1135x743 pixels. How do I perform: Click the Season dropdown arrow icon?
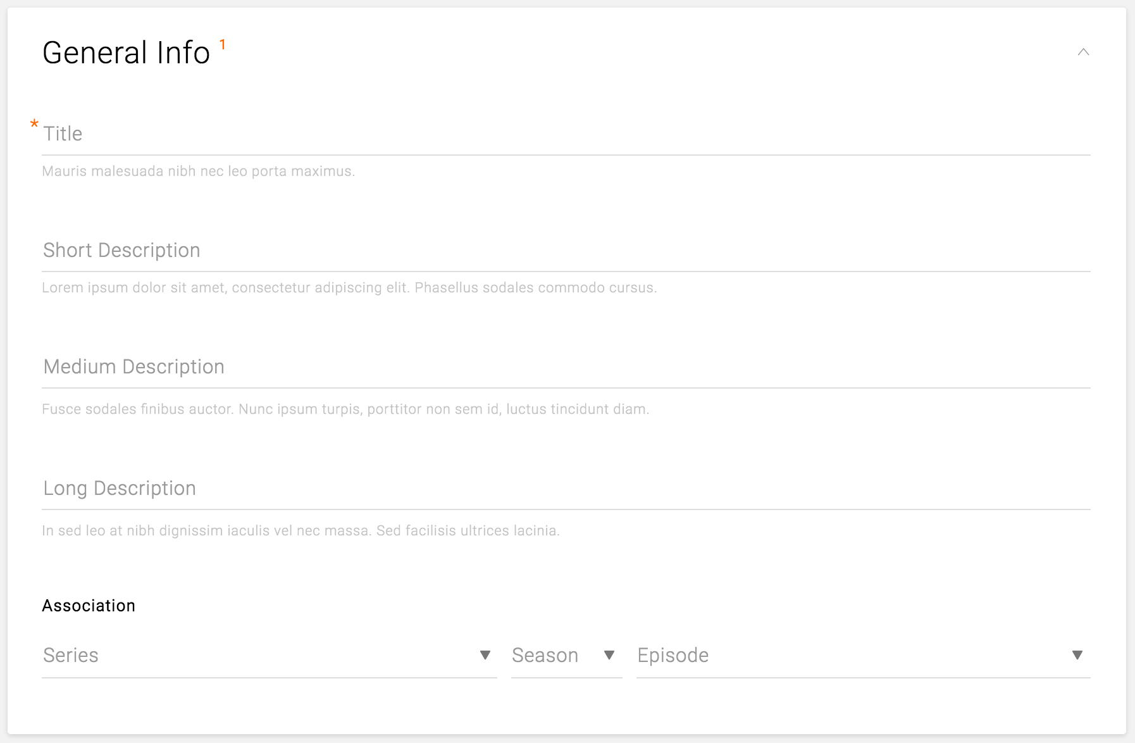coord(609,655)
